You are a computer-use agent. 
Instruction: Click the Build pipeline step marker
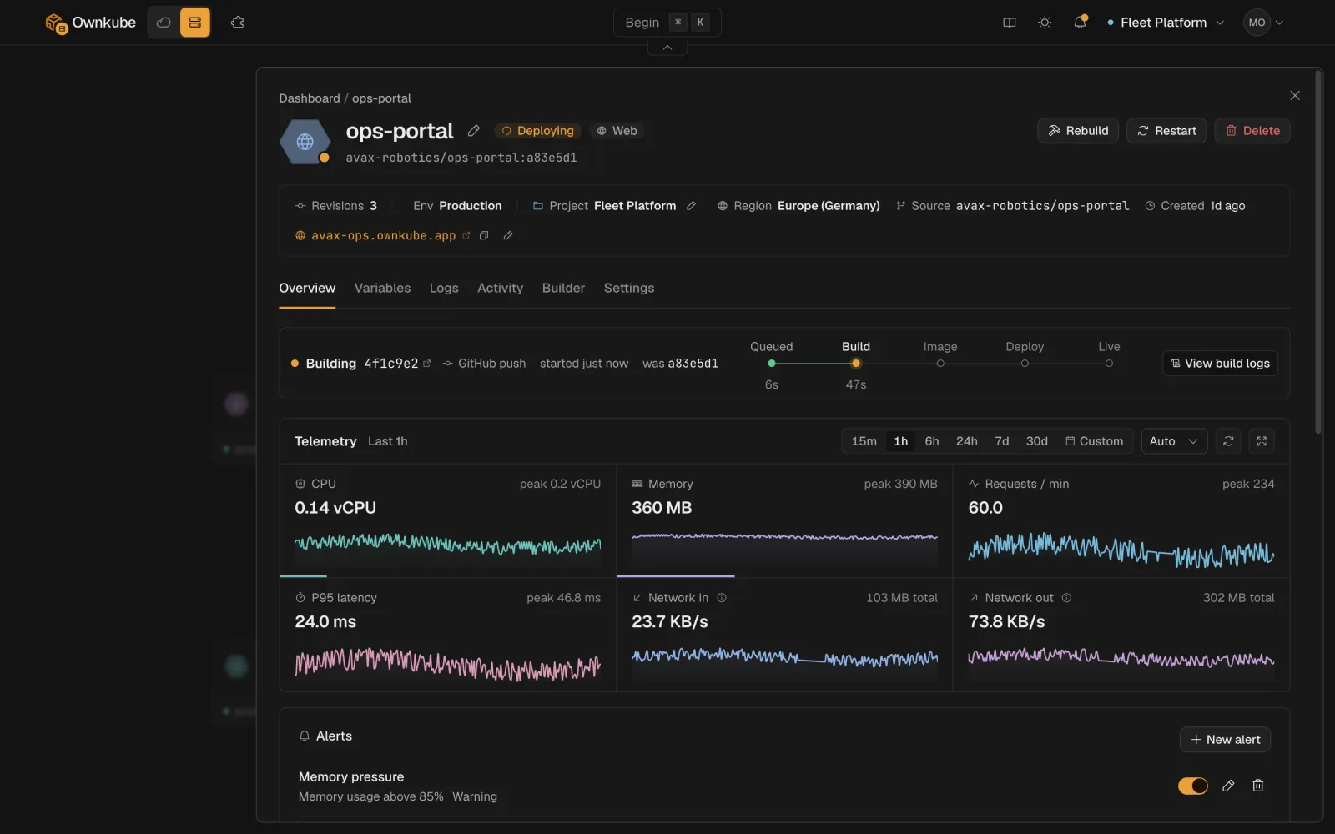click(856, 364)
